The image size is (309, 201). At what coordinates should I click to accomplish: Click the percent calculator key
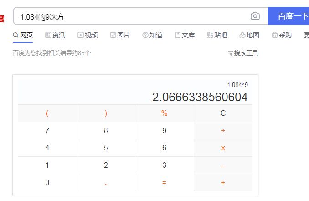[x=165, y=113]
